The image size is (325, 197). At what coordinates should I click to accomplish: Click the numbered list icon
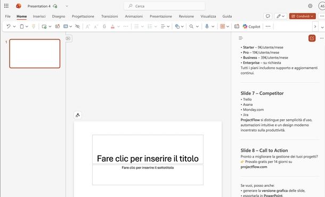[150, 27]
